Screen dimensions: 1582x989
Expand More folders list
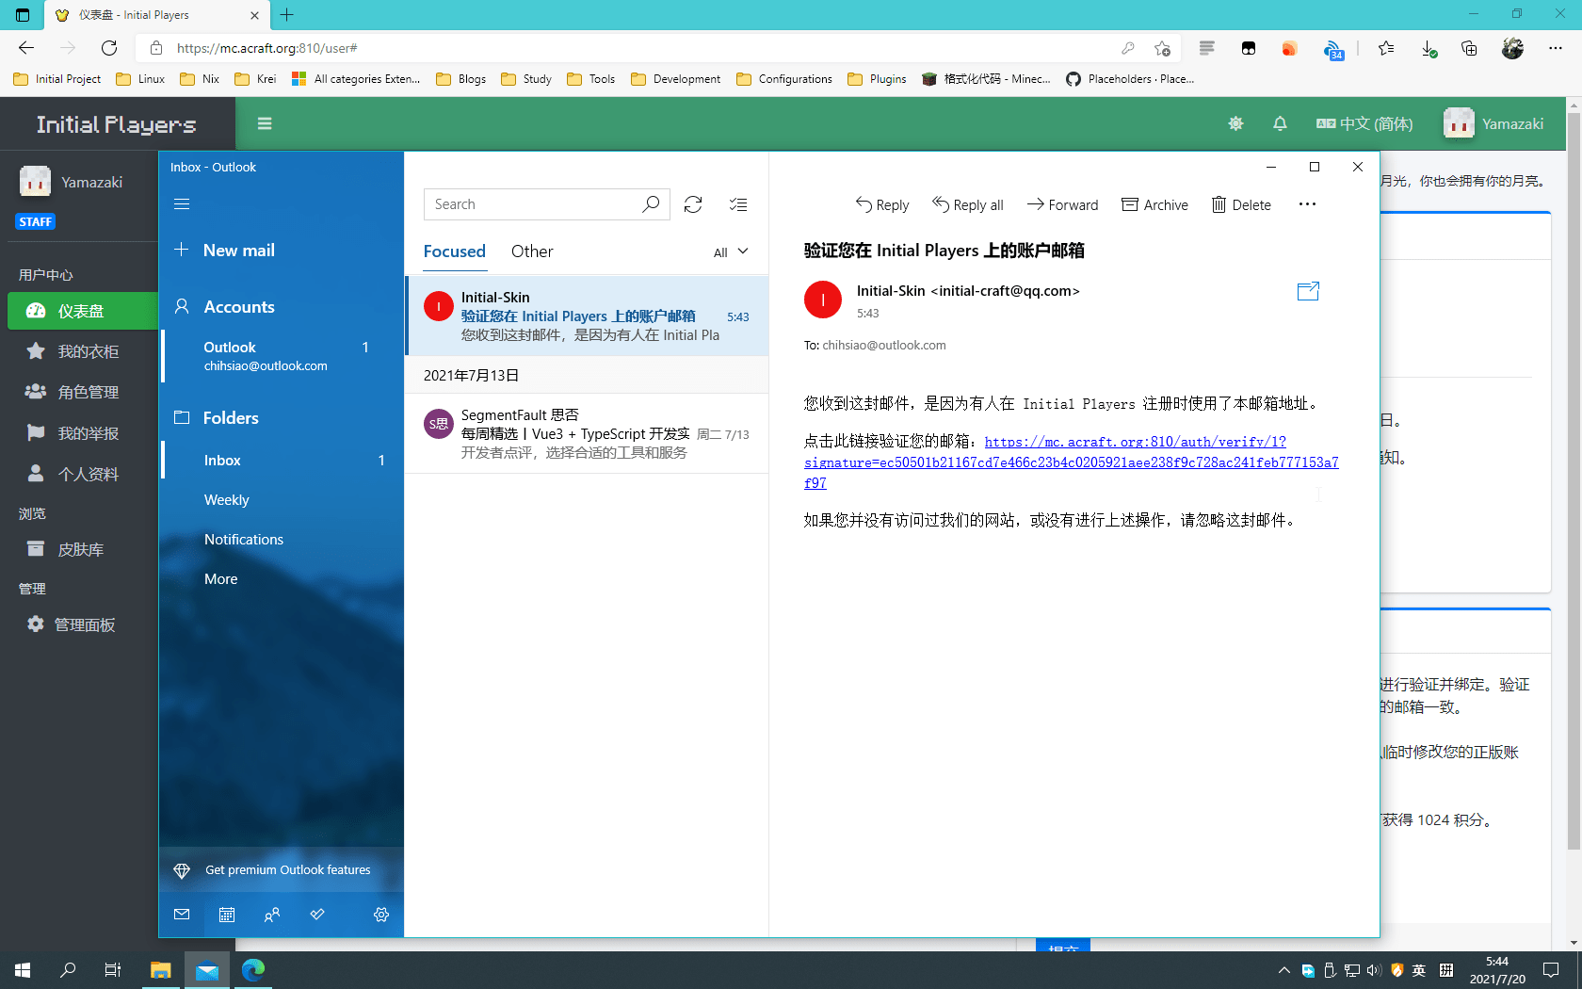(220, 578)
